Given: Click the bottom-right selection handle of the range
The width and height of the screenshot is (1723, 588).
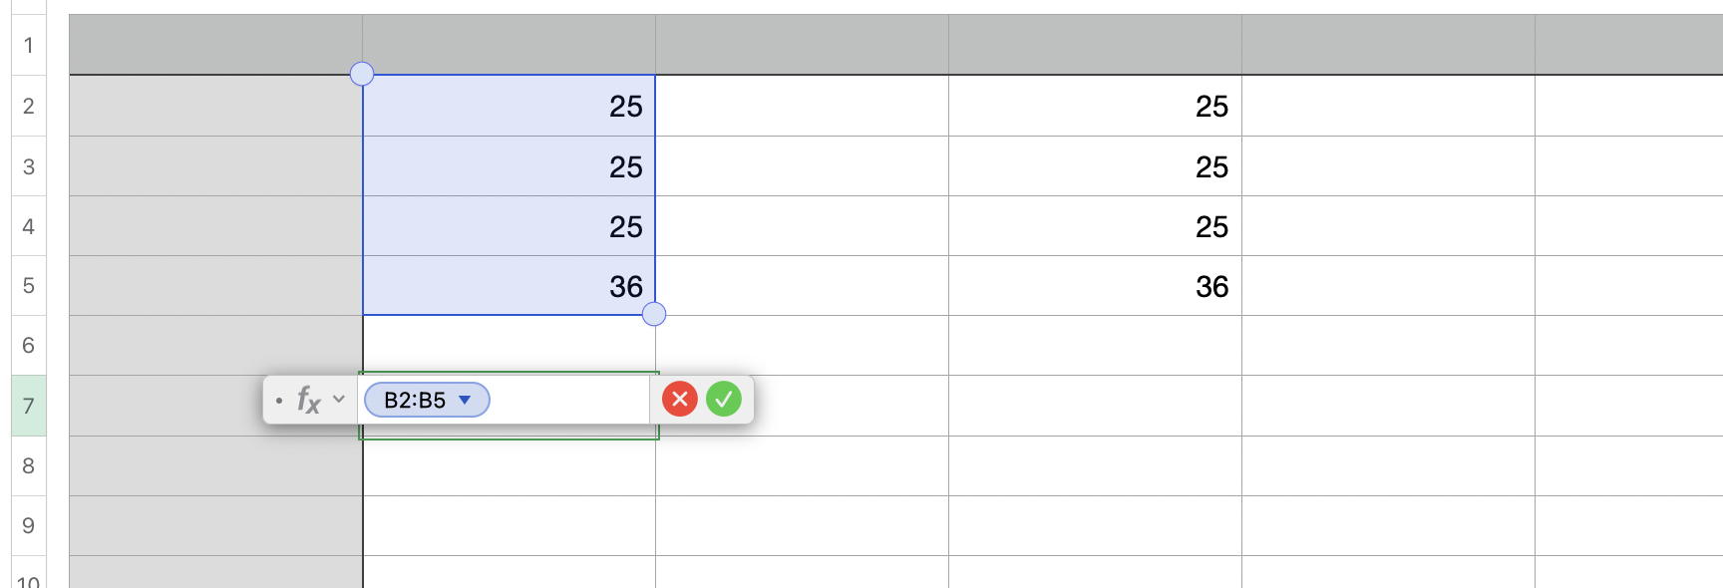Looking at the screenshot, I should click(x=654, y=315).
